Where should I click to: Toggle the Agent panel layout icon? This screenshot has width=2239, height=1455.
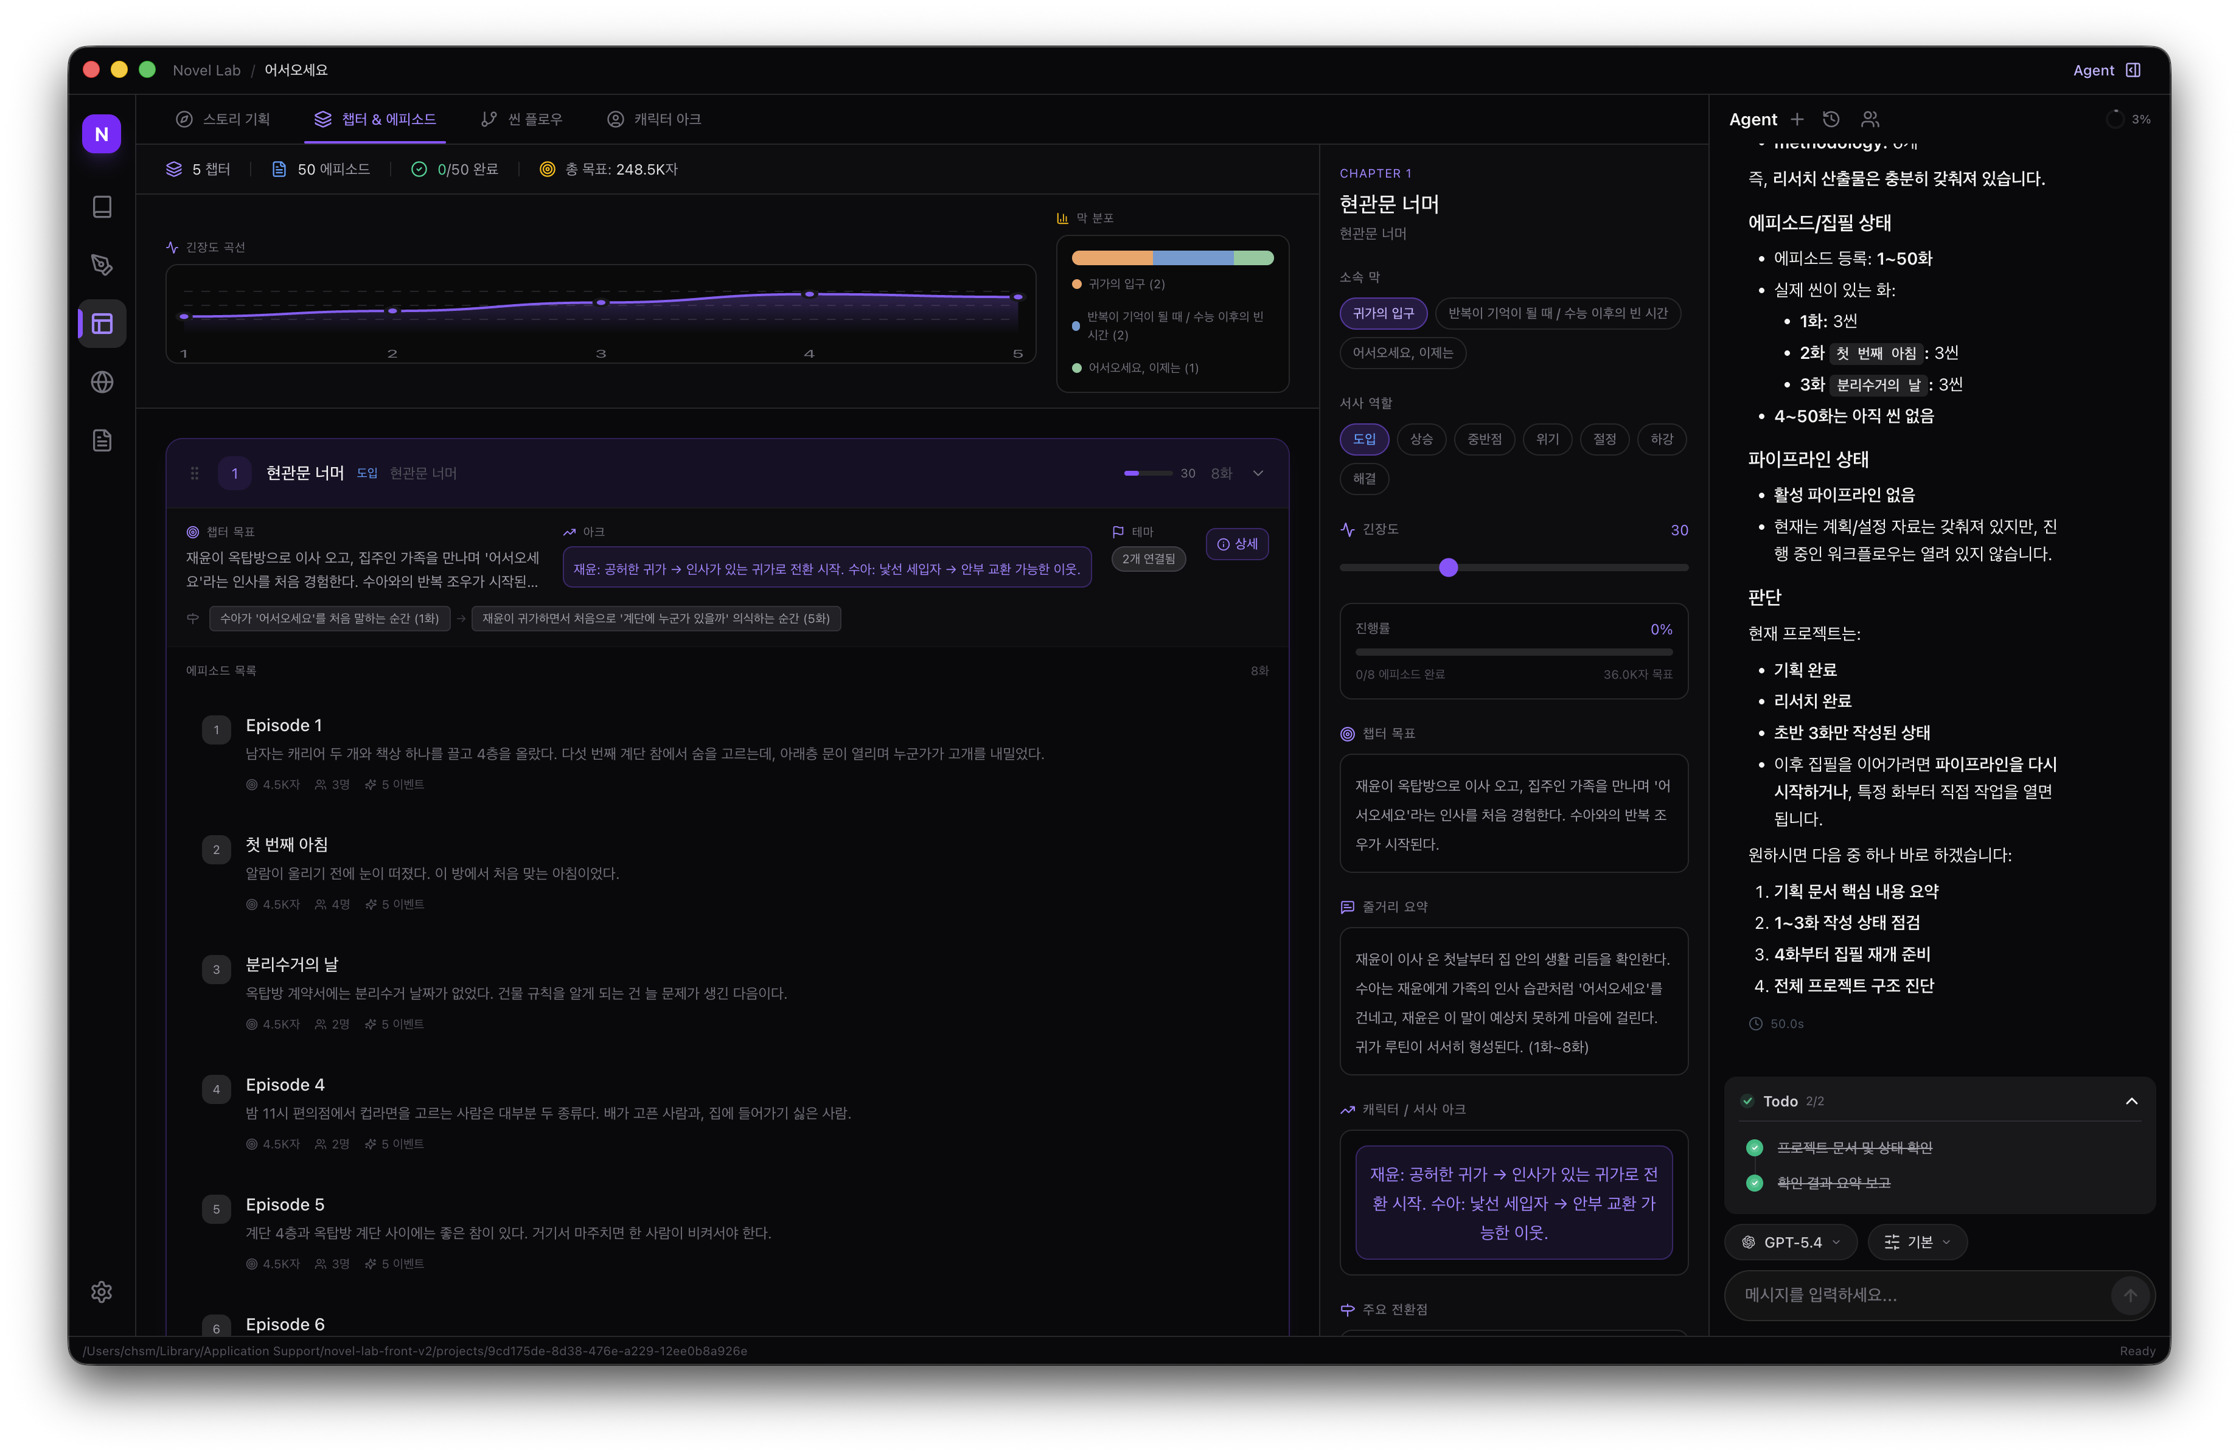(x=2134, y=71)
